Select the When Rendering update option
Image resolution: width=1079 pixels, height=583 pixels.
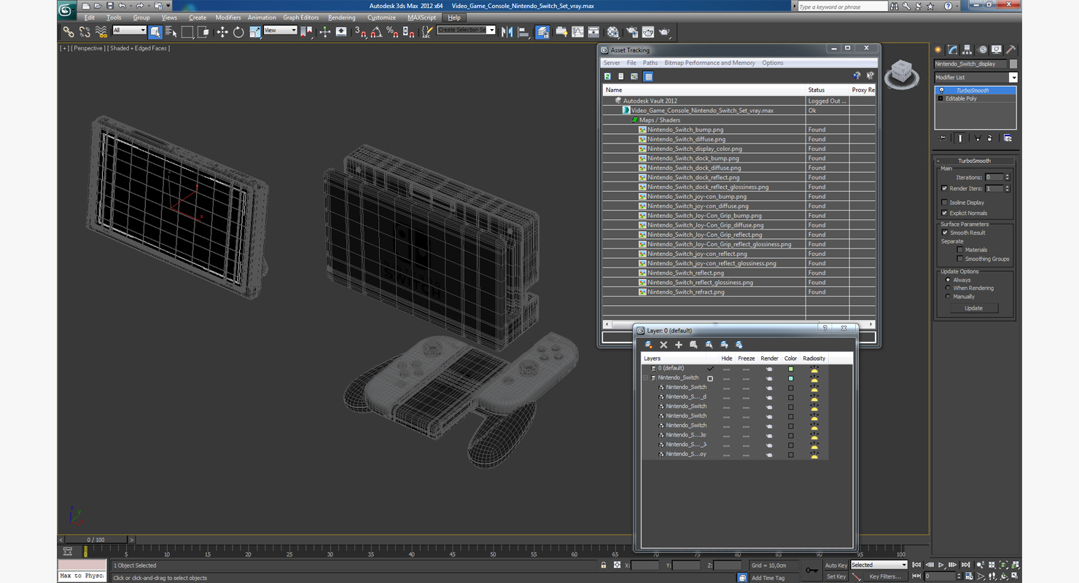point(948,288)
